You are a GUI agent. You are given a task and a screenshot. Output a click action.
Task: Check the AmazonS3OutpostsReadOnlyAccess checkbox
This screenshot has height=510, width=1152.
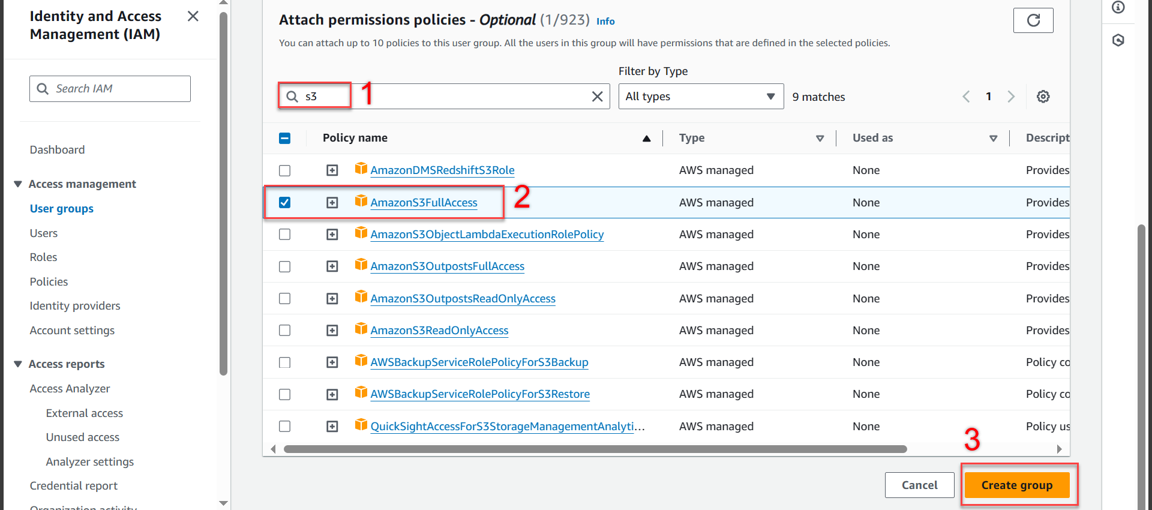[x=284, y=299]
